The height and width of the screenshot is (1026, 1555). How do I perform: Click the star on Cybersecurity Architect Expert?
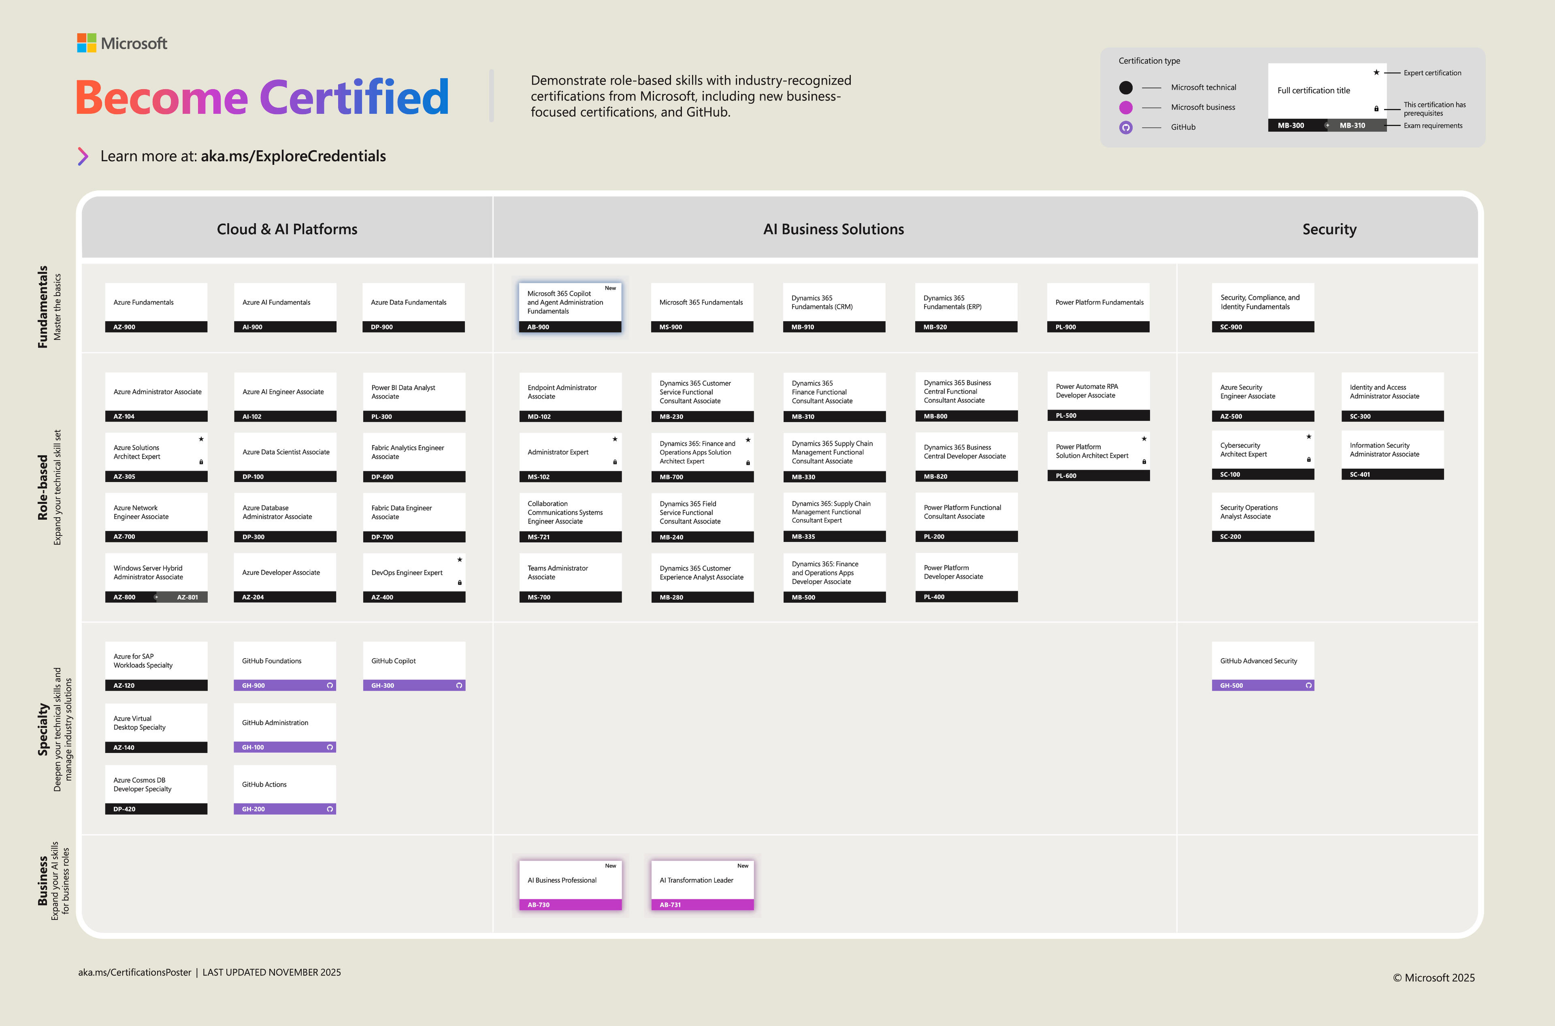[x=1308, y=436]
